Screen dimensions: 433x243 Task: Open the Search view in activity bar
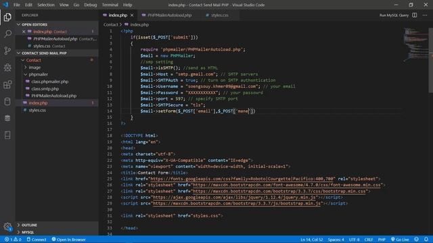[x=7, y=34]
